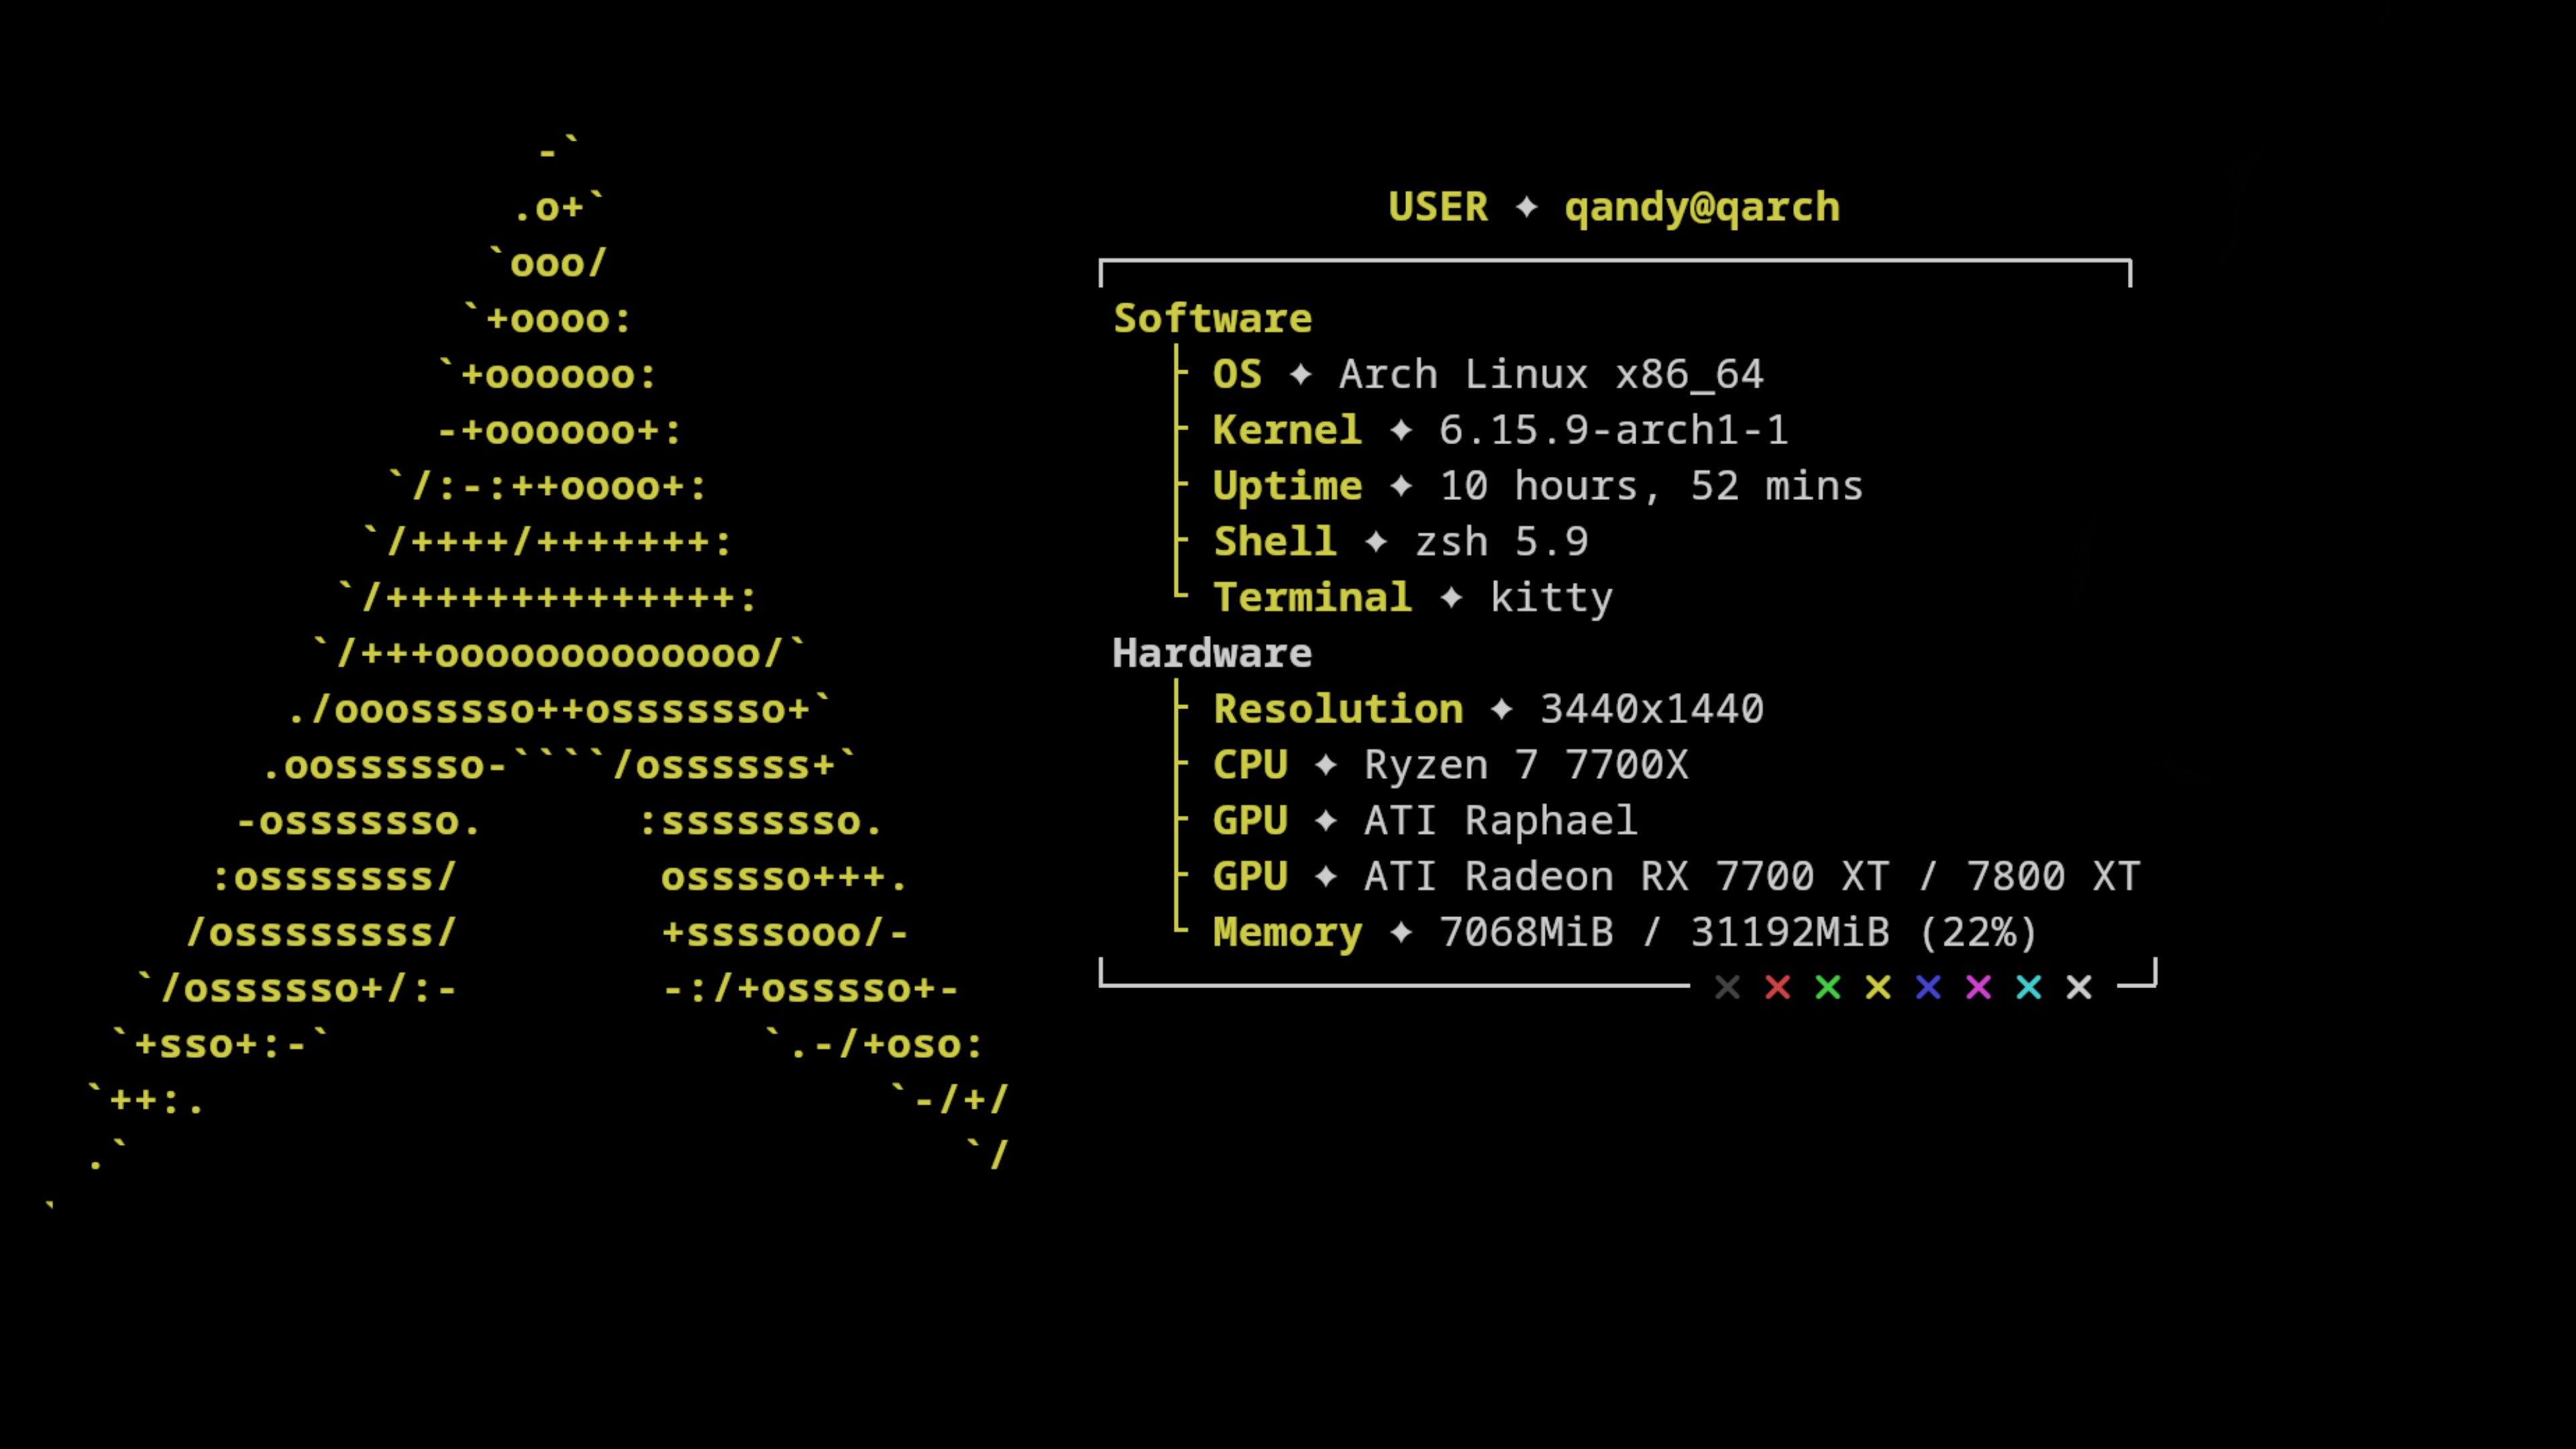Select the "qandy@qarch" username text
The width and height of the screenshot is (2576, 1449).
1702,208
